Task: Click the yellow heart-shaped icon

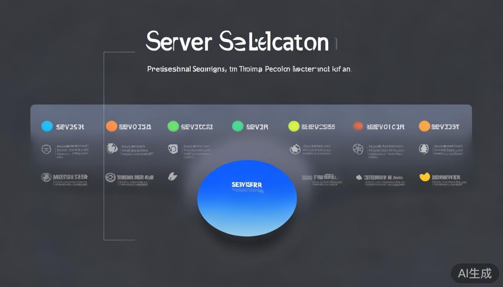Action: pyautogui.click(x=424, y=177)
